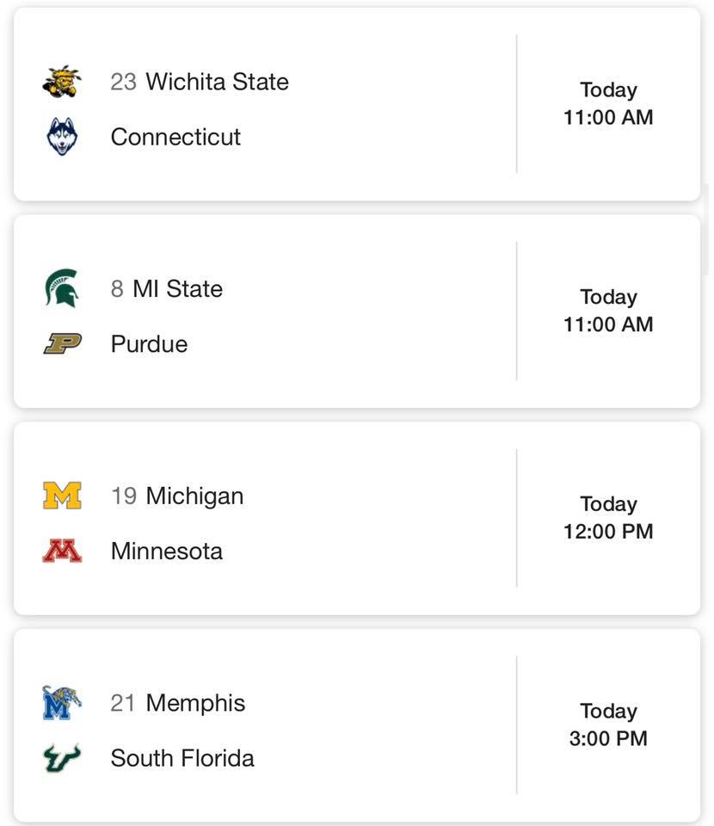Open the Today 12:00 PM Michigan game
The image size is (714, 826).
click(608, 517)
